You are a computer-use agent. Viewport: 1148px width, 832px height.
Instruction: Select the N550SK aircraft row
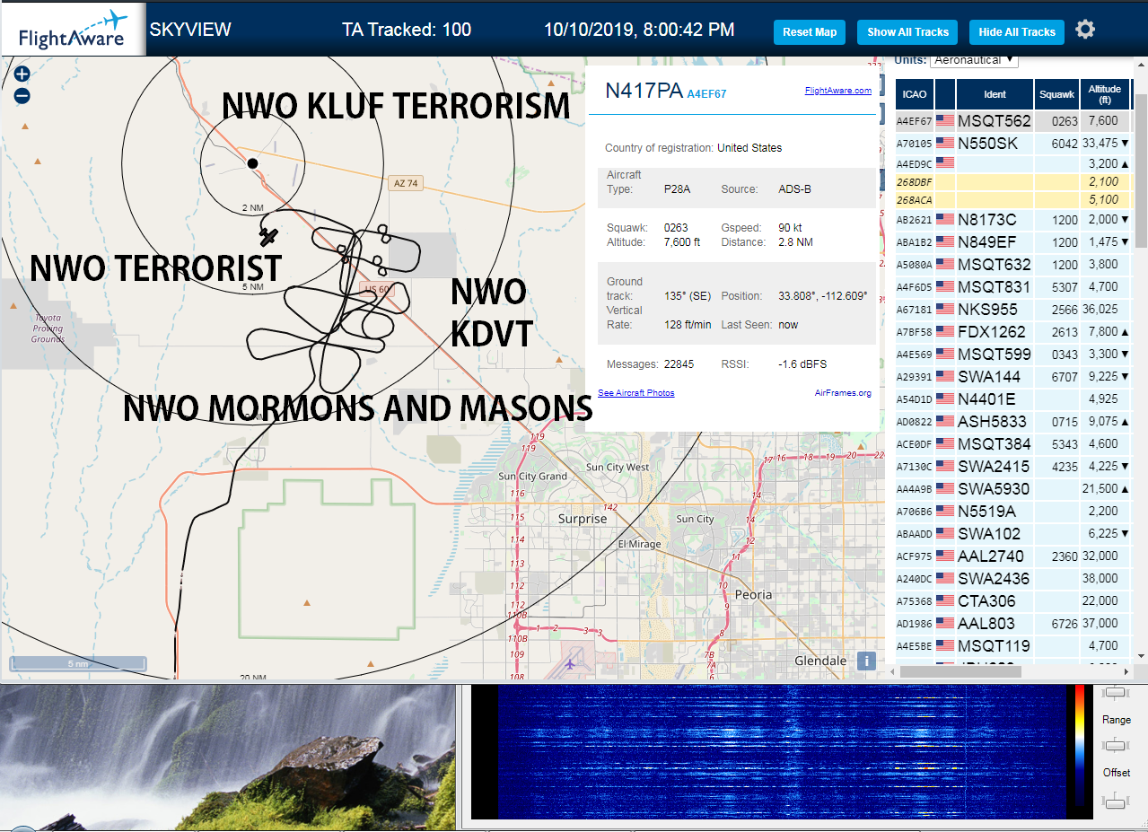coord(1013,143)
